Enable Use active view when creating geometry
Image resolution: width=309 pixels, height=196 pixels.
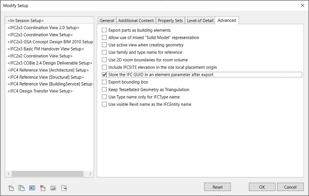click(105, 45)
